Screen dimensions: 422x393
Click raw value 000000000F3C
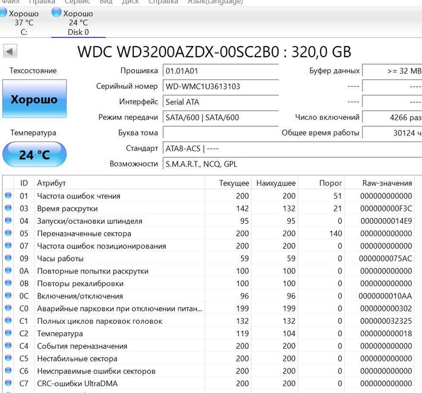tap(386, 209)
